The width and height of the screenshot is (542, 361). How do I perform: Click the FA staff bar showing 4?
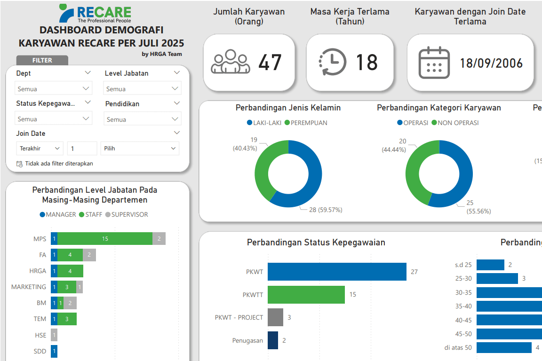pos(70,255)
